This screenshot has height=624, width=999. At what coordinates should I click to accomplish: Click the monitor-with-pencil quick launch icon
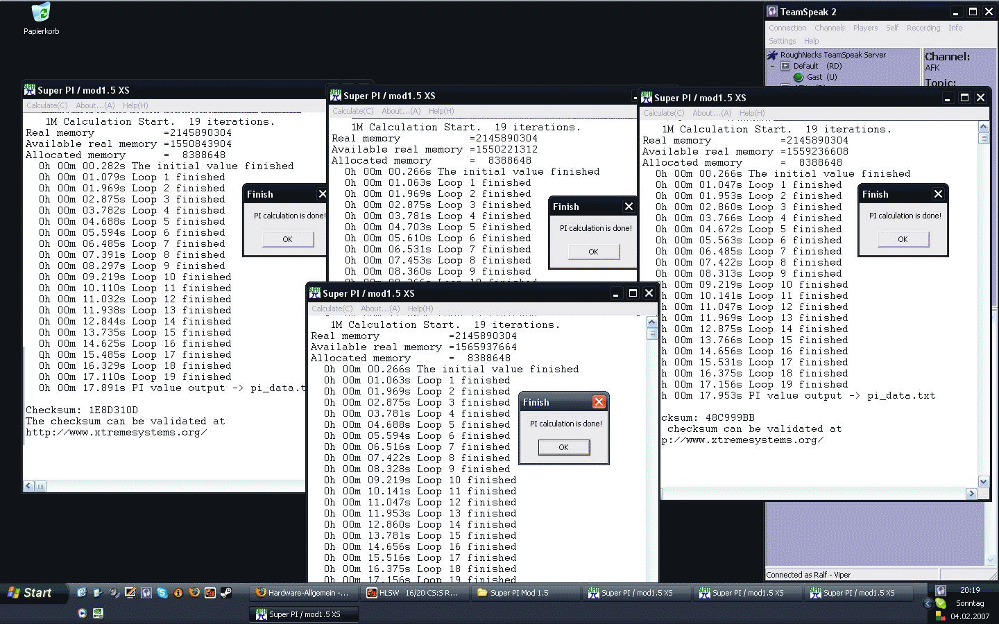[130, 593]
